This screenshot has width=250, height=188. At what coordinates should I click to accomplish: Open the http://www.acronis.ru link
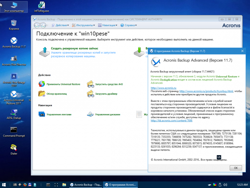(163, 88)
